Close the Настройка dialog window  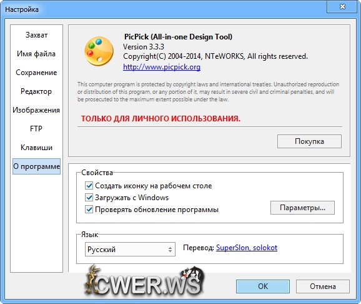click(342, 6)
